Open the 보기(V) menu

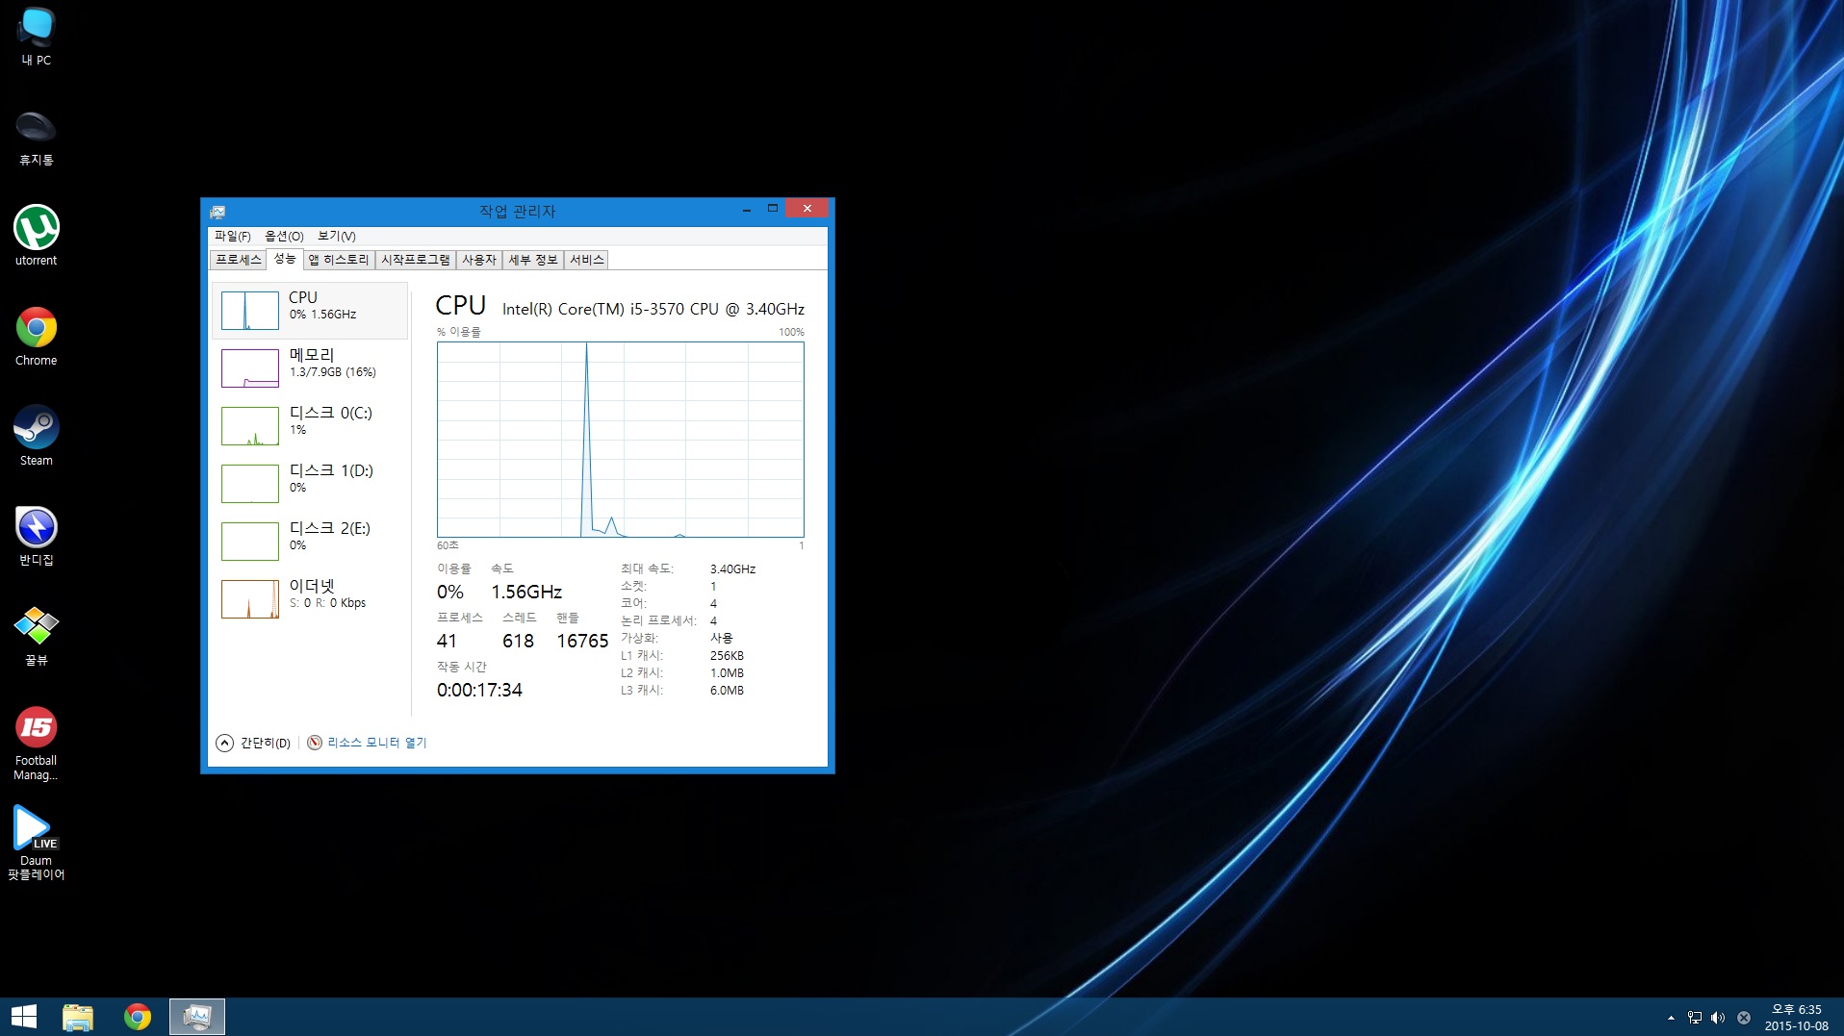337,236
